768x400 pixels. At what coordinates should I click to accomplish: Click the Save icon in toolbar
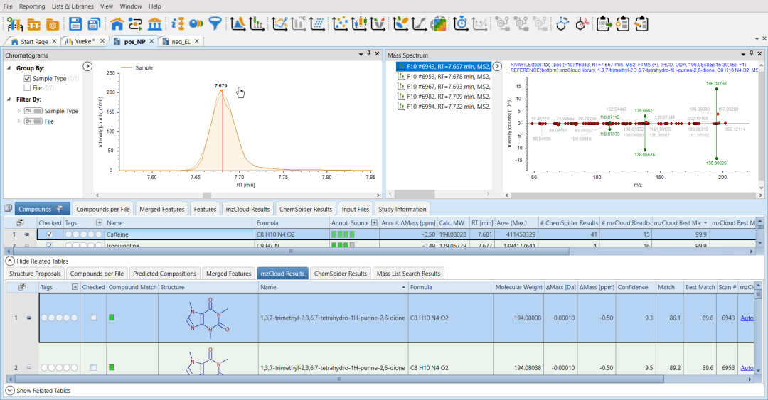pos(75,23)
